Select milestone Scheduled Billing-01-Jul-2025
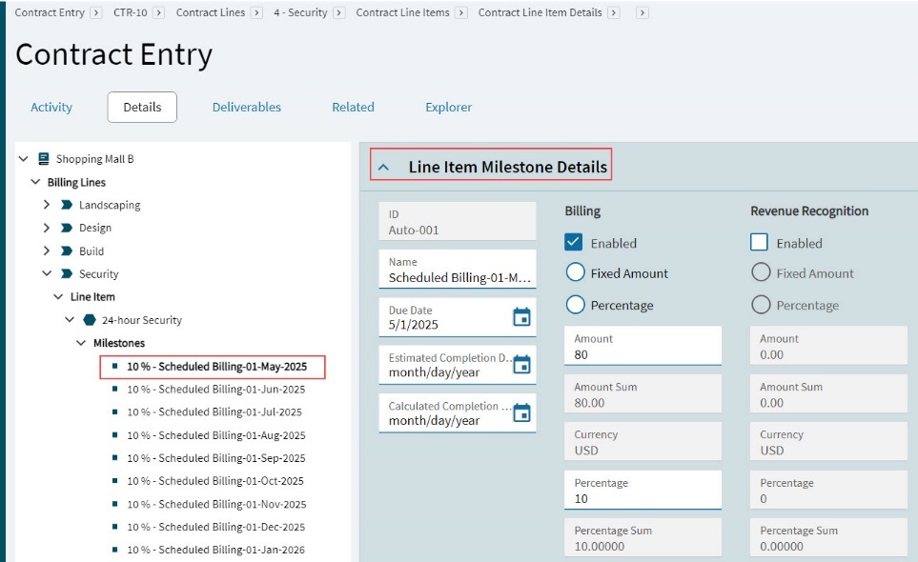 pyautogui.click(x=214, y=412)
